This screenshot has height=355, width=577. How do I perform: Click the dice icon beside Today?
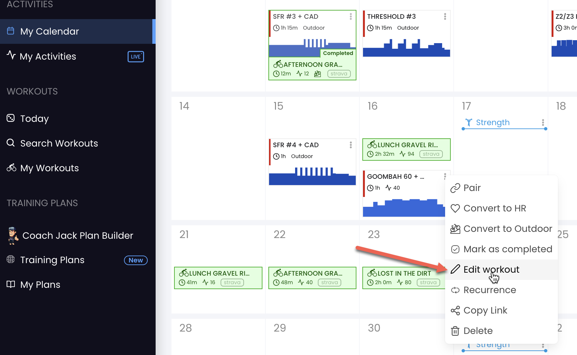[x=11, y=118]
